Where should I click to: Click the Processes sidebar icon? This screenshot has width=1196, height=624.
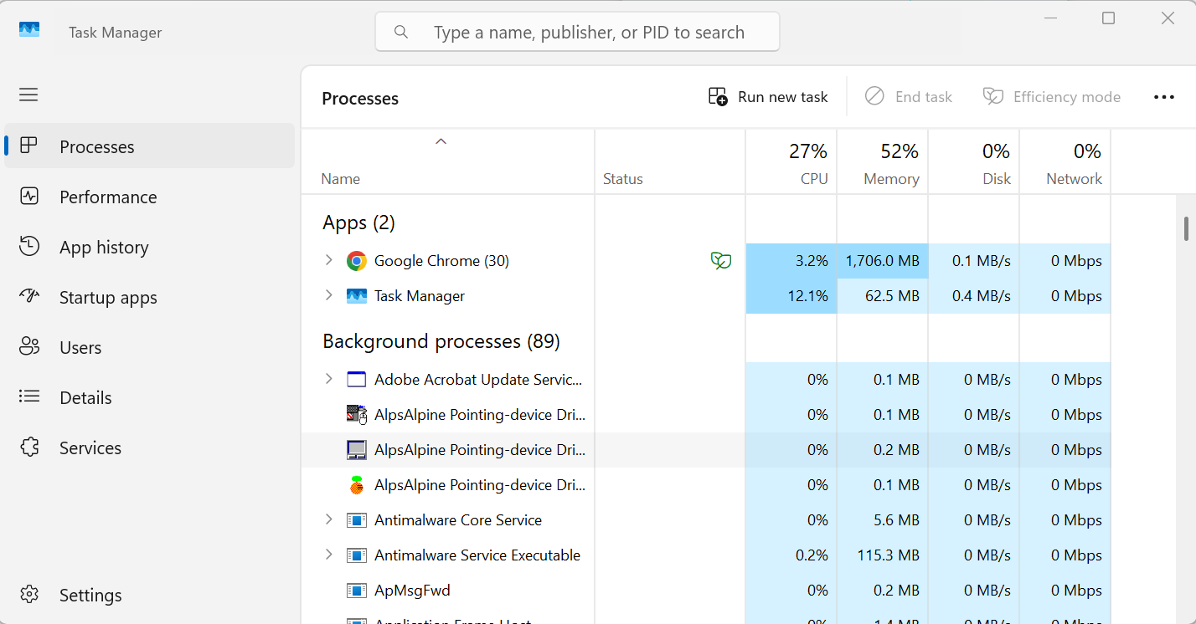[29, 146]
